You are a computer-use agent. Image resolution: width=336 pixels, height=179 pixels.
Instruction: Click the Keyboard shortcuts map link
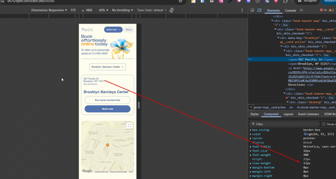click(102, 172)
